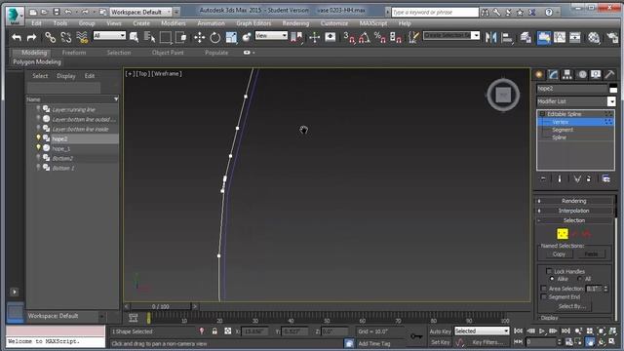The width and height of the screenshot is (624, 351).
Task: Toggle visibility bulb of hope_1 layer
Action: pos(39,147)
